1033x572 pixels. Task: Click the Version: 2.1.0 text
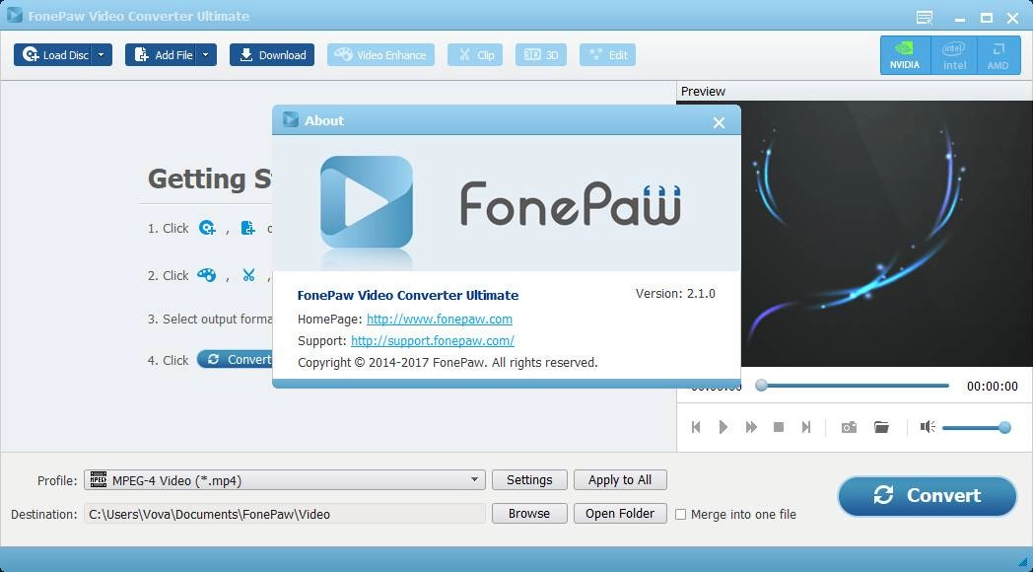tap(675, 293)
